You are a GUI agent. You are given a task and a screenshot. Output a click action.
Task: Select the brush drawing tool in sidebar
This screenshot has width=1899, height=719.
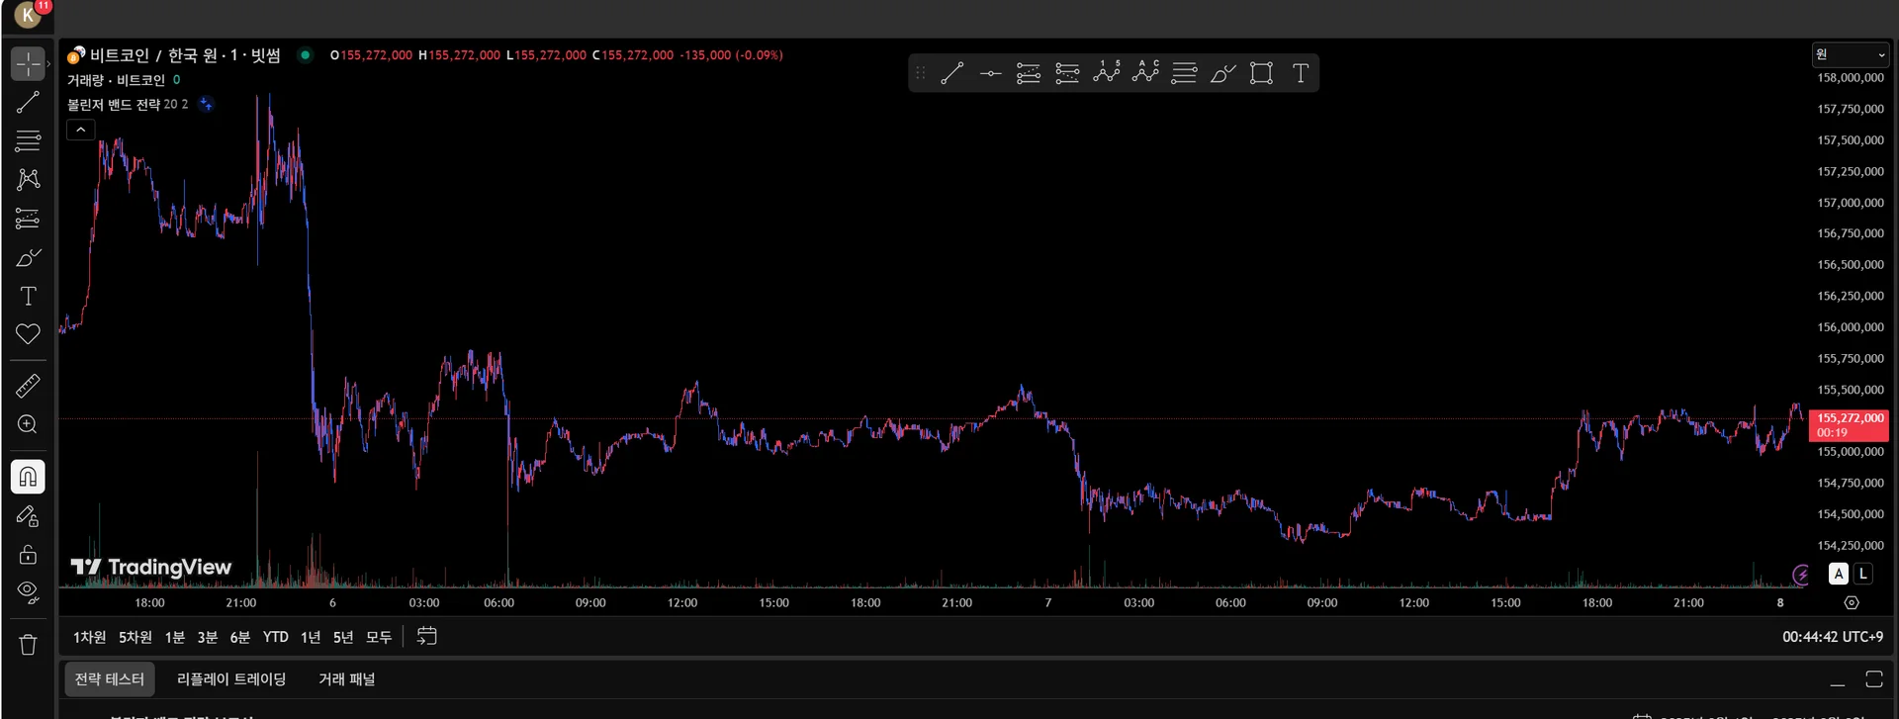(x=28, y=257)
